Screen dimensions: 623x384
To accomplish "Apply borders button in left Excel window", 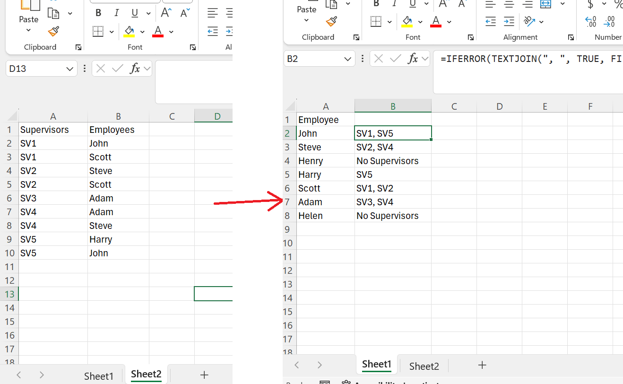I will [98, 32].
